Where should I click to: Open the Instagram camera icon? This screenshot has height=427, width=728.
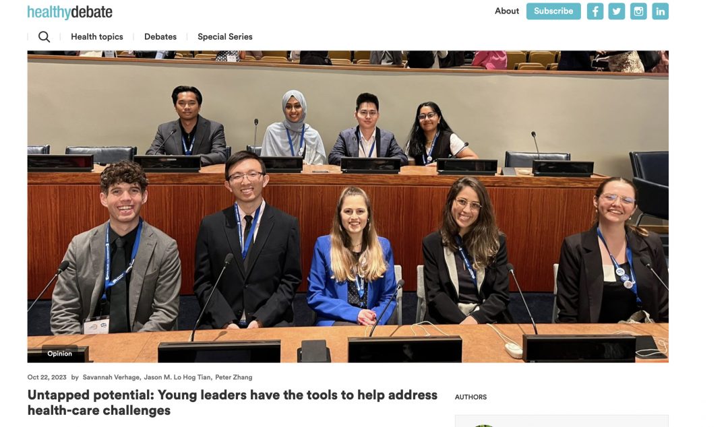point(638,11)
